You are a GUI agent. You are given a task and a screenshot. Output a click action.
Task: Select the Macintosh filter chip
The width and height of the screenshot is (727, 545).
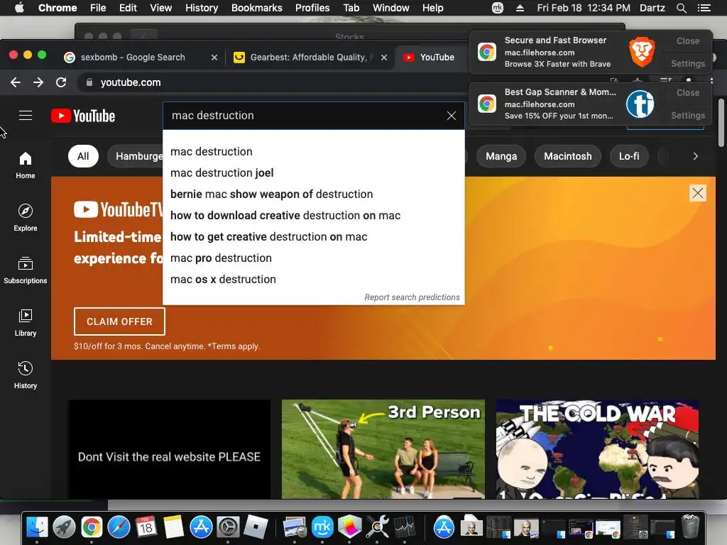(x=567, y=156)
